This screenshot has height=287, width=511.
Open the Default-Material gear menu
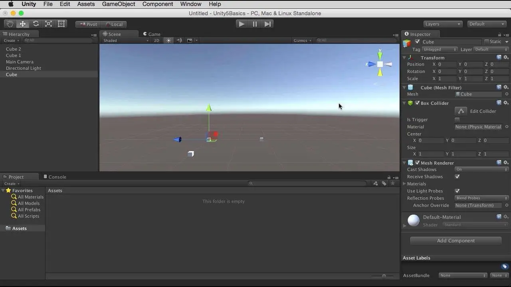click(x=506, y=217)
